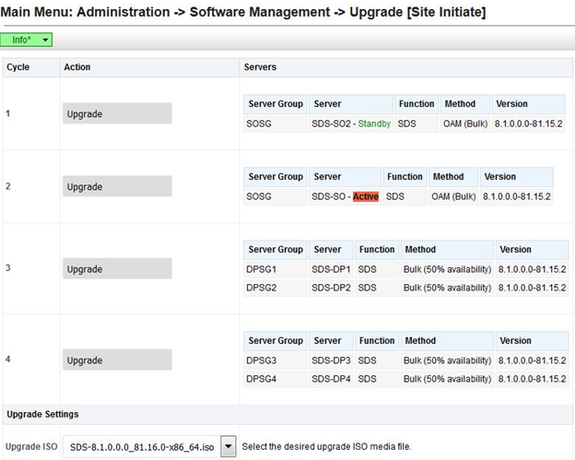Click Bulk (50% availability) for DPSG3
Screen dimensions: 575x460
447,360
